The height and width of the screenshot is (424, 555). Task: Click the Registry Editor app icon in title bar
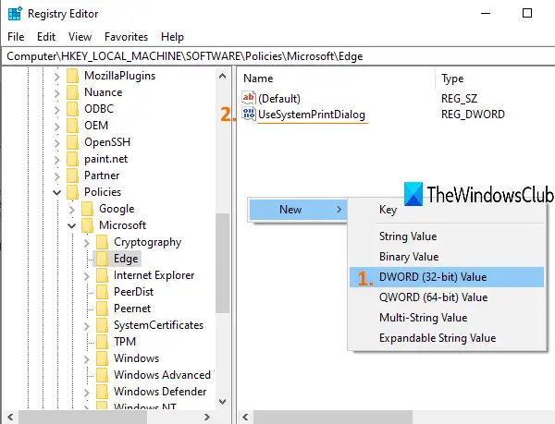click(x=15, y=14)
